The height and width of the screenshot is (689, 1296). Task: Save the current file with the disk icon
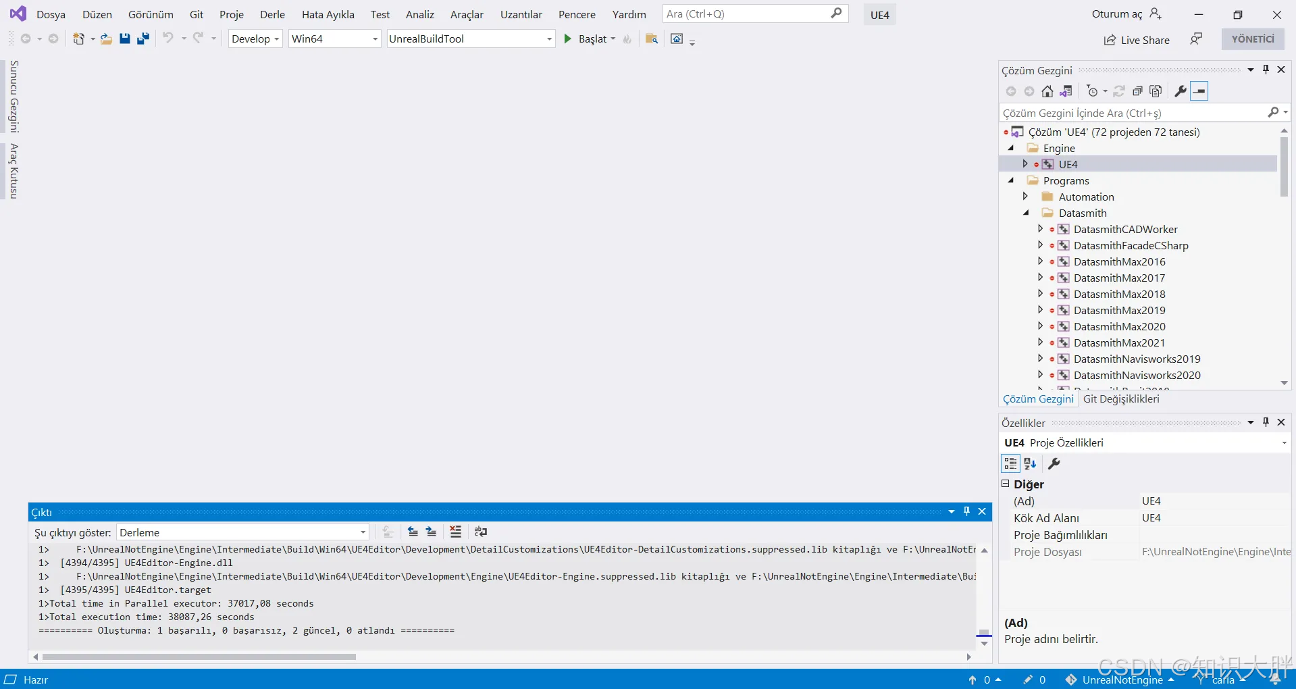[124, 39]
